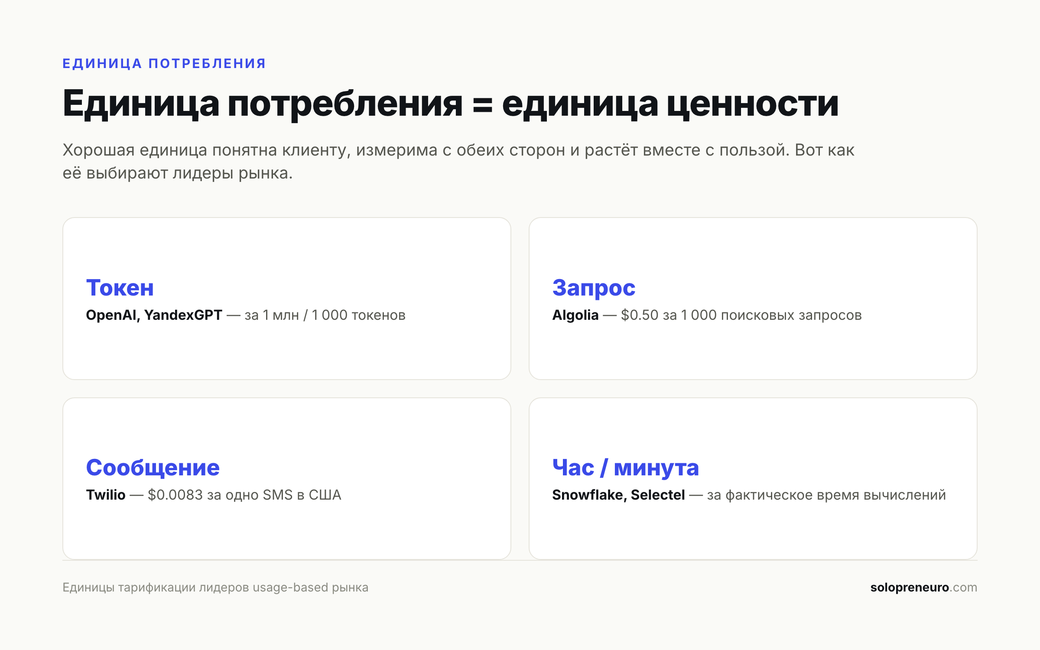This screenshot has width=1040, height=650.
Task: Click the 'ЕДИНИЦА ПОТРЕБЛЕНИЯ' overline label
Action: 164,64
